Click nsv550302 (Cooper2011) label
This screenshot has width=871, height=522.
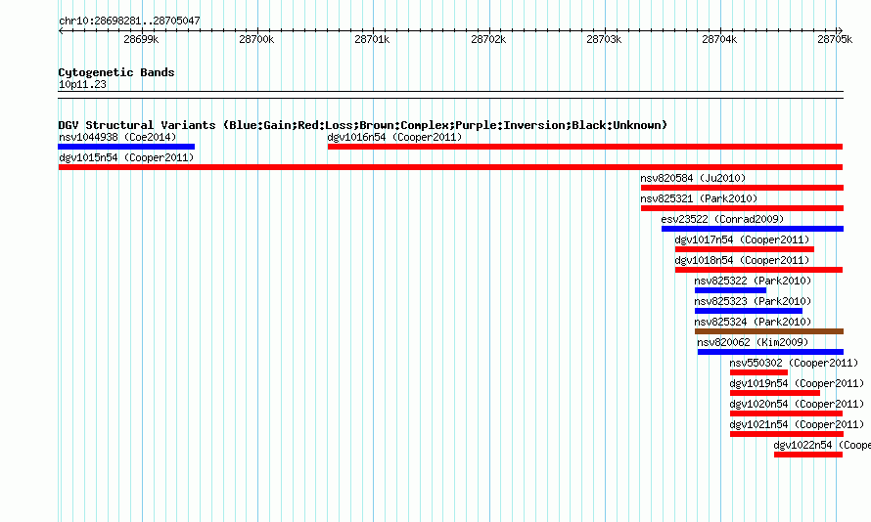(x=794, y=363)
